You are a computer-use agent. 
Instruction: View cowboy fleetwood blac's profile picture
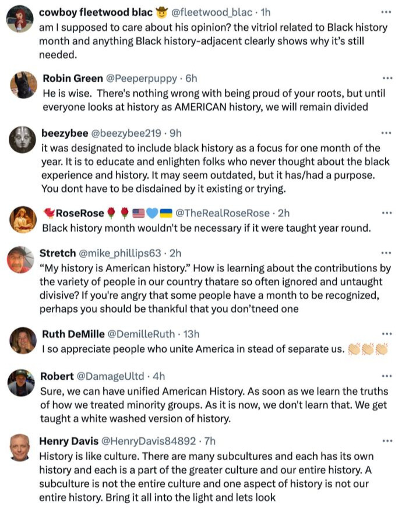point(20,19)
